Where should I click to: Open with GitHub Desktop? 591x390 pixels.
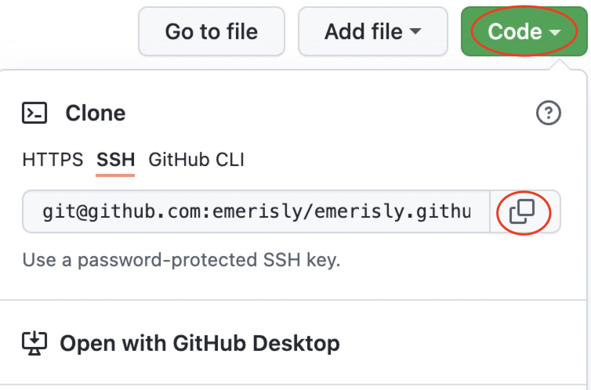click(x=199, y=343)
